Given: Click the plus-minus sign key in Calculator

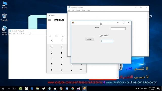Looking at the screenshot, I should pyautogui.click(x=52, y=70).
